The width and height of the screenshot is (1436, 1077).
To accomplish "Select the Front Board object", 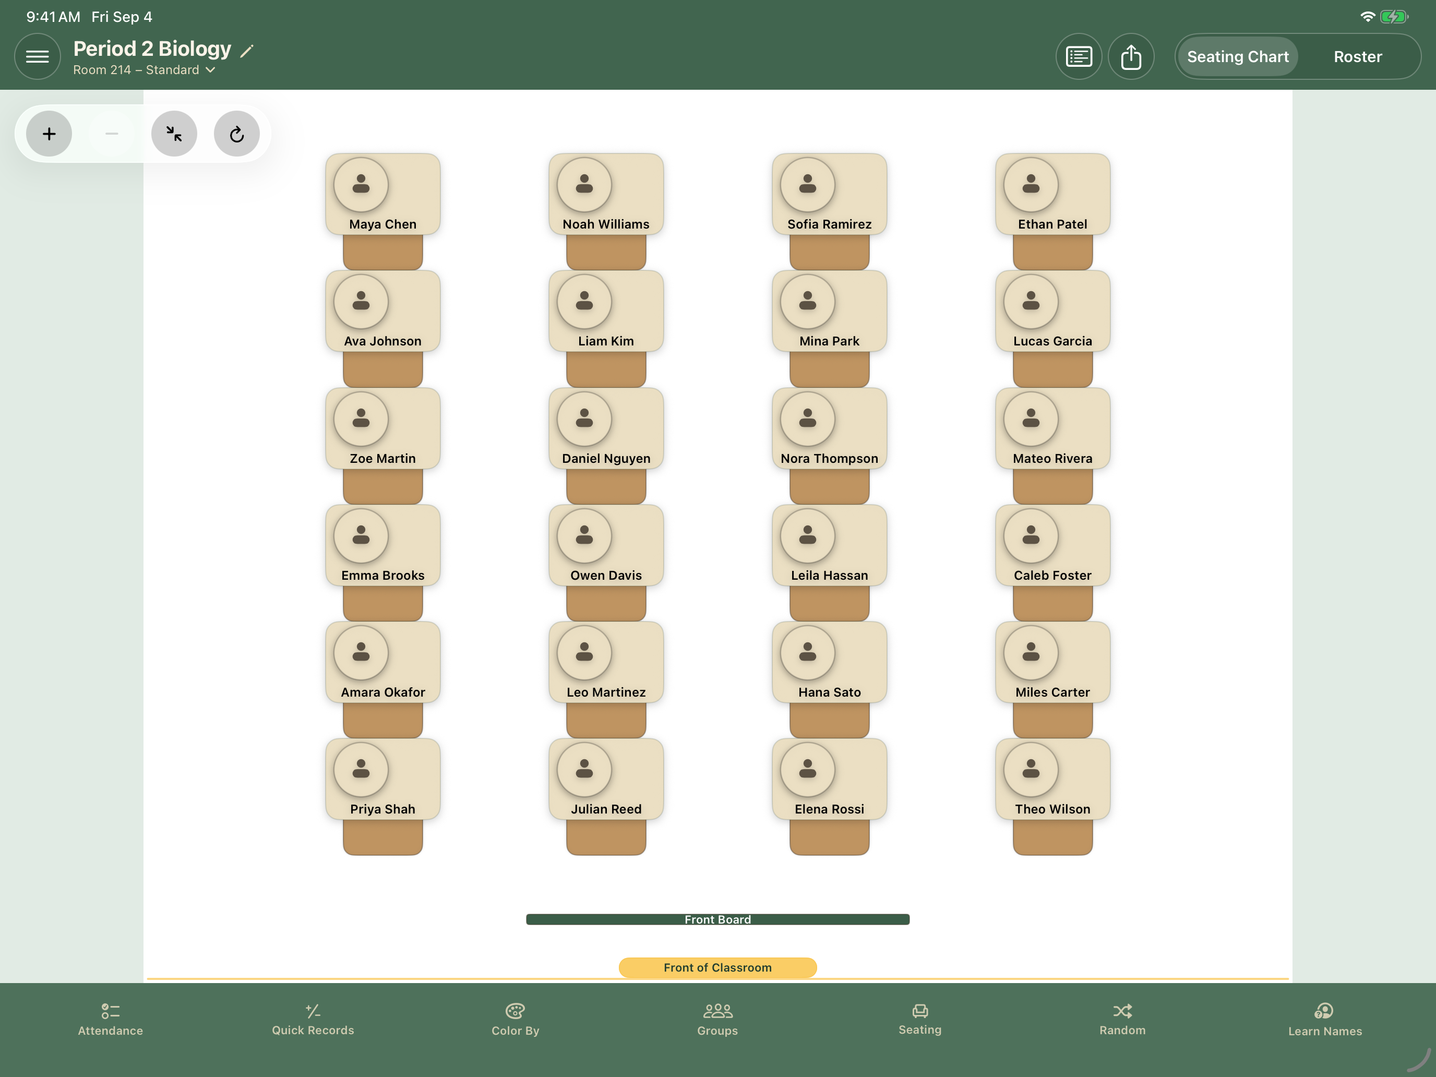I will 717,919.
